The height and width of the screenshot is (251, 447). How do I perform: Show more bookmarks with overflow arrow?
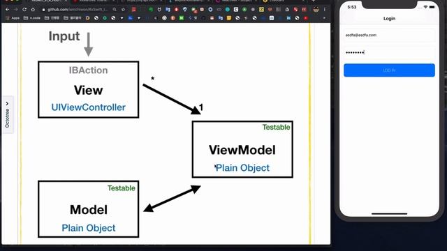(x=324, y=18)
